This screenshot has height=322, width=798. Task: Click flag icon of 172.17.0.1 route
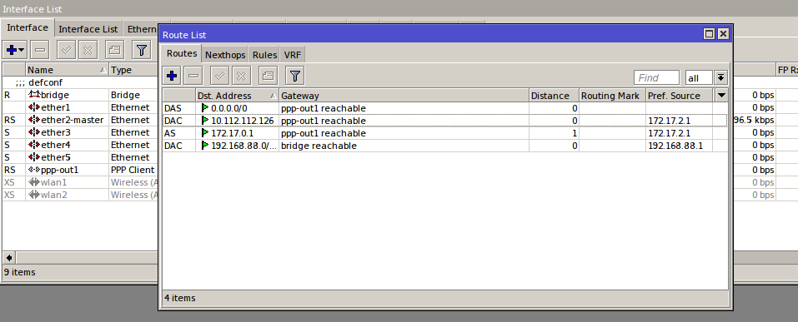pyautogui.click(x=205, y=133)
